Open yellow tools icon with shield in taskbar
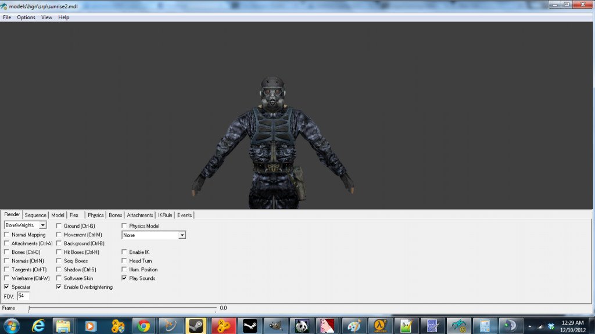The image size is (595, 334). [117, 326]
